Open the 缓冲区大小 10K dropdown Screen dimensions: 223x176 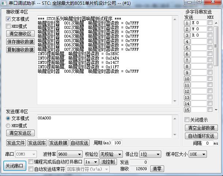[198, 154]
